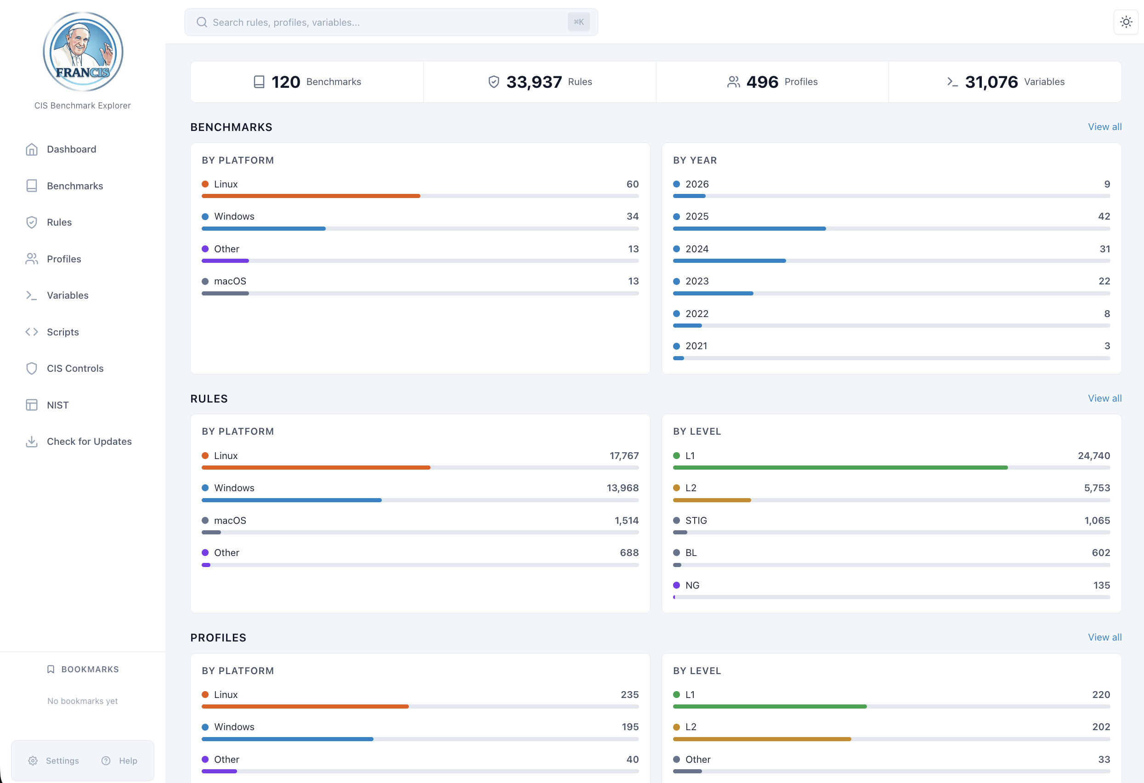Image resolution: width=1144 pixels, height=783 pixels.
Task: Click the Scripts code icon
Action: click(x=32, y=331)
